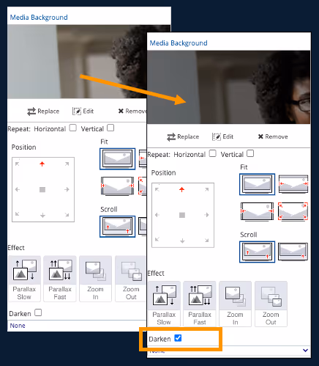Select bottom-left position arrow in back panel

[18, 214]
